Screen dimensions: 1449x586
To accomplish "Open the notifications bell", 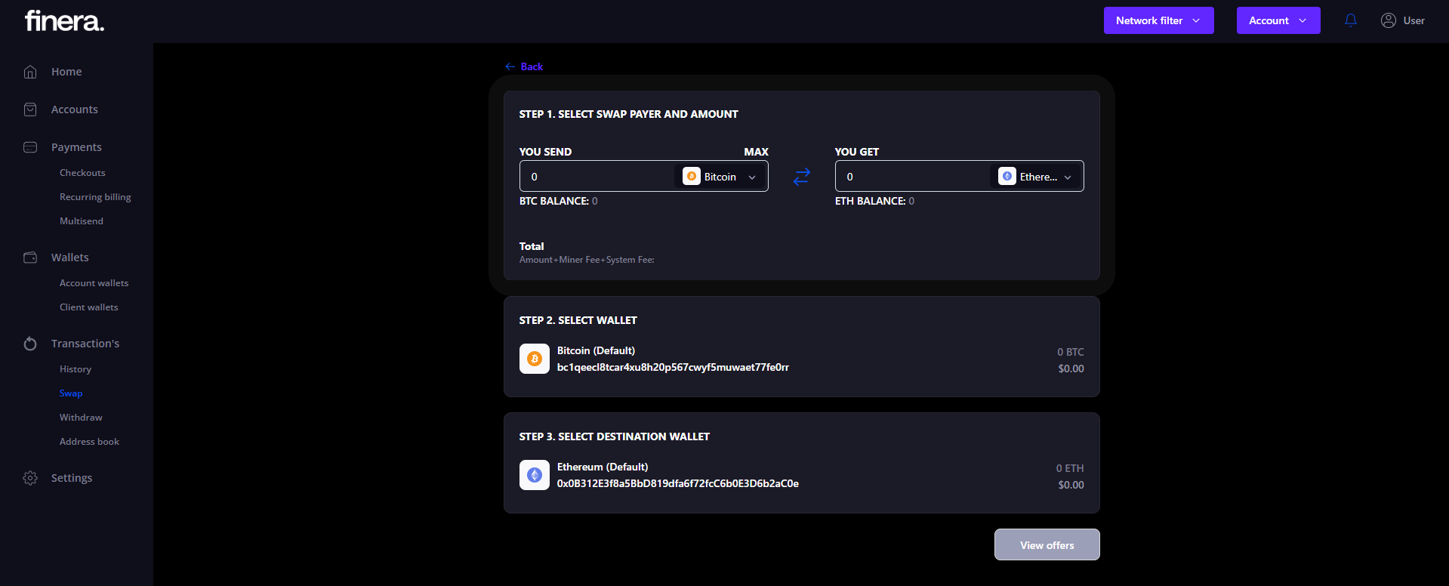I will 1351,20.
